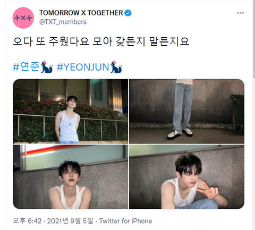Open the #YEONJUN hashtag
Viewport: 255px width, 230px height.
point(83,67)
